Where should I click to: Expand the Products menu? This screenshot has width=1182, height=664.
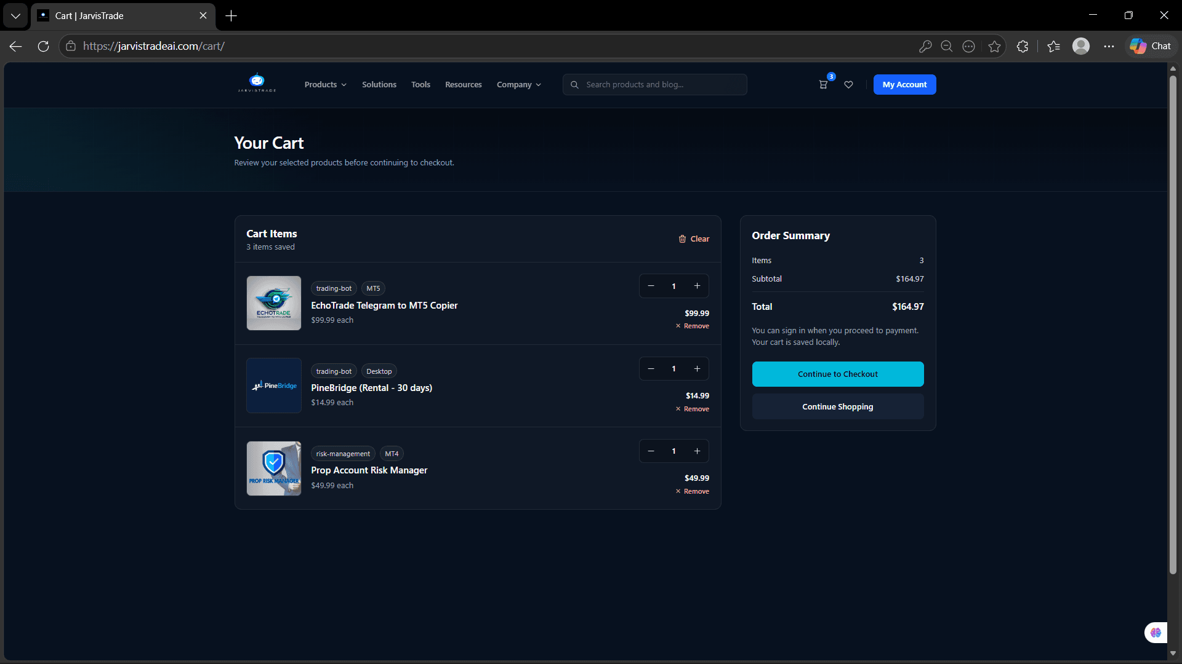click(x=325, y=85)
